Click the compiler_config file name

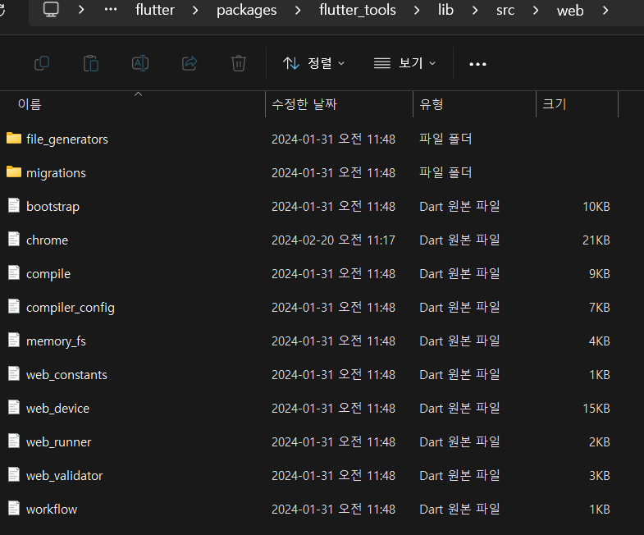pos(71,308)
